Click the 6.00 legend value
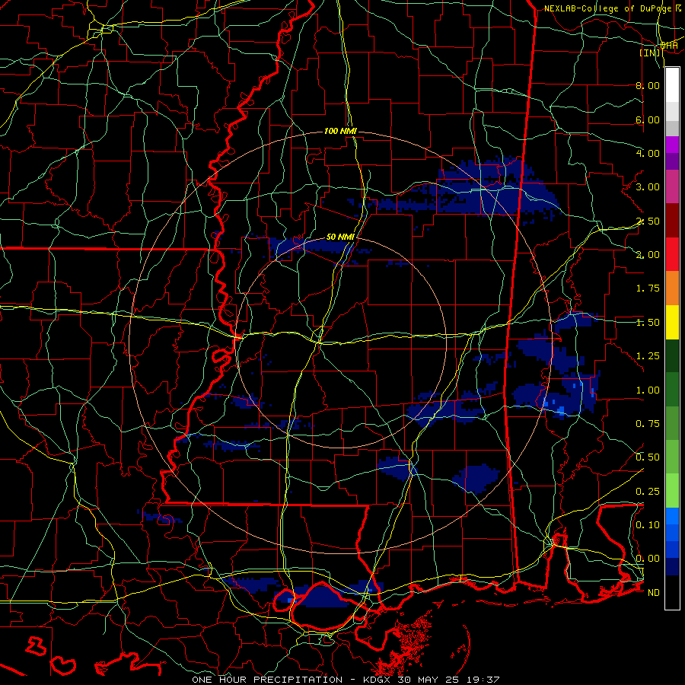 click(x=648, y=119)
